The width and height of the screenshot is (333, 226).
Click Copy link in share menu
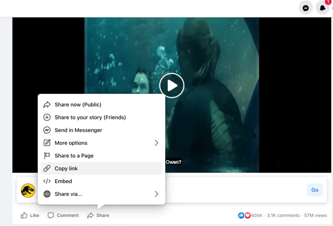click(x=66, y=168)
